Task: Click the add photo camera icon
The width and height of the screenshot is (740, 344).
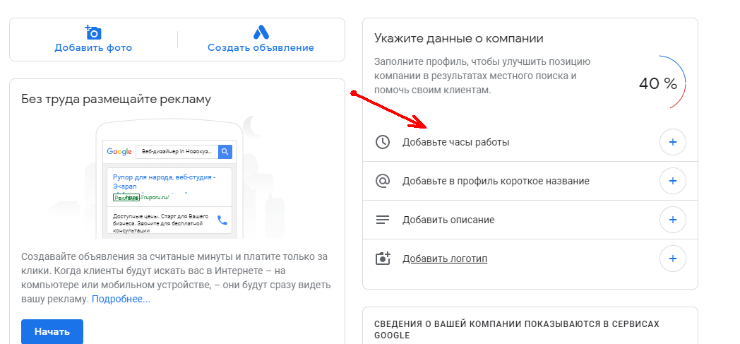Action: tap(93, 32)
